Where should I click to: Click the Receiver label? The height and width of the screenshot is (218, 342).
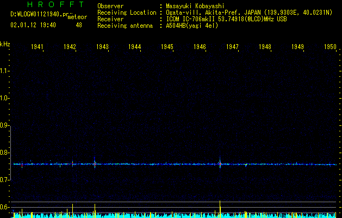[x=110, y=19]
